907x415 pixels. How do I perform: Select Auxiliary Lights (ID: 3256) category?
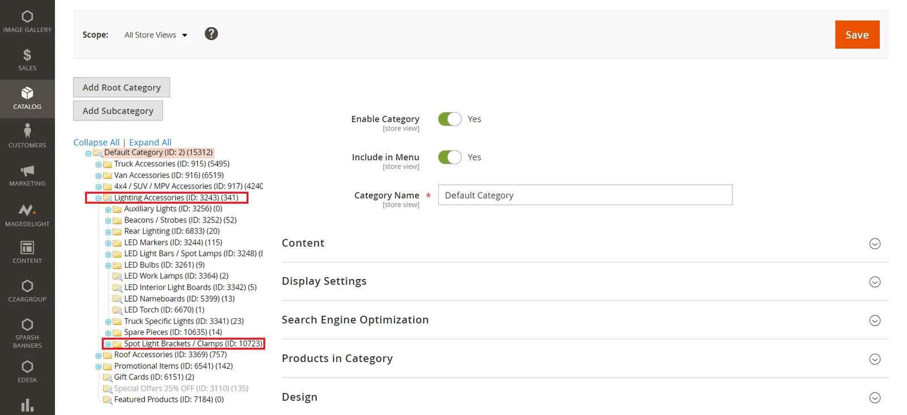(173, 208)
